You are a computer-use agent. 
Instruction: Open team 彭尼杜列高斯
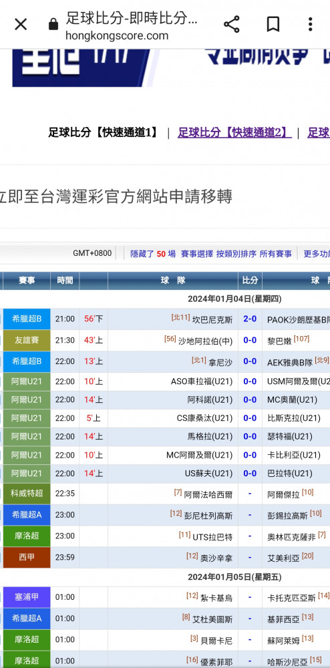(x=208, y=516)
